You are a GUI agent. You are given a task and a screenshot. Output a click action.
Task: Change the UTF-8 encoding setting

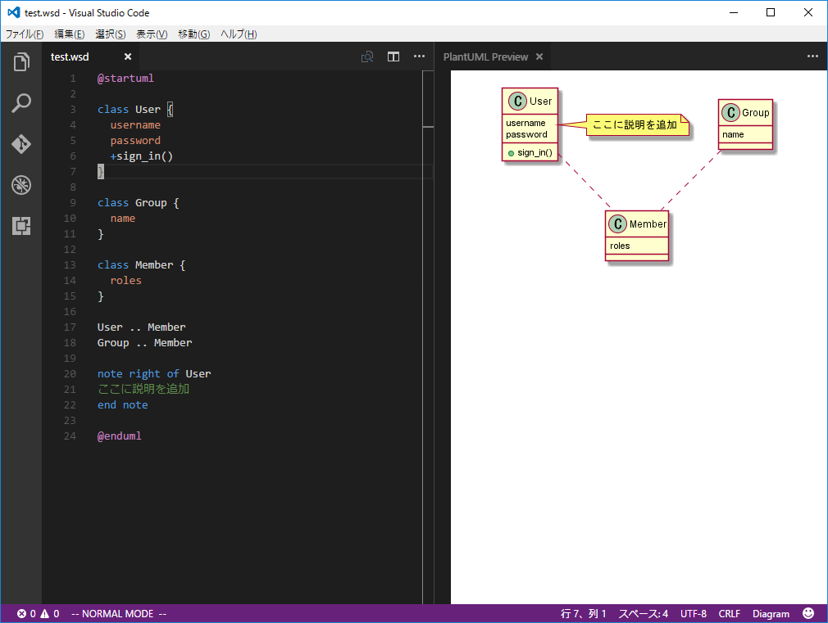(694, 613)
